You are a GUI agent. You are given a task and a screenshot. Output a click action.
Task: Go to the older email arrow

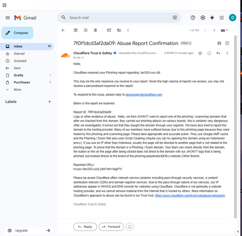tap(214, 30)
